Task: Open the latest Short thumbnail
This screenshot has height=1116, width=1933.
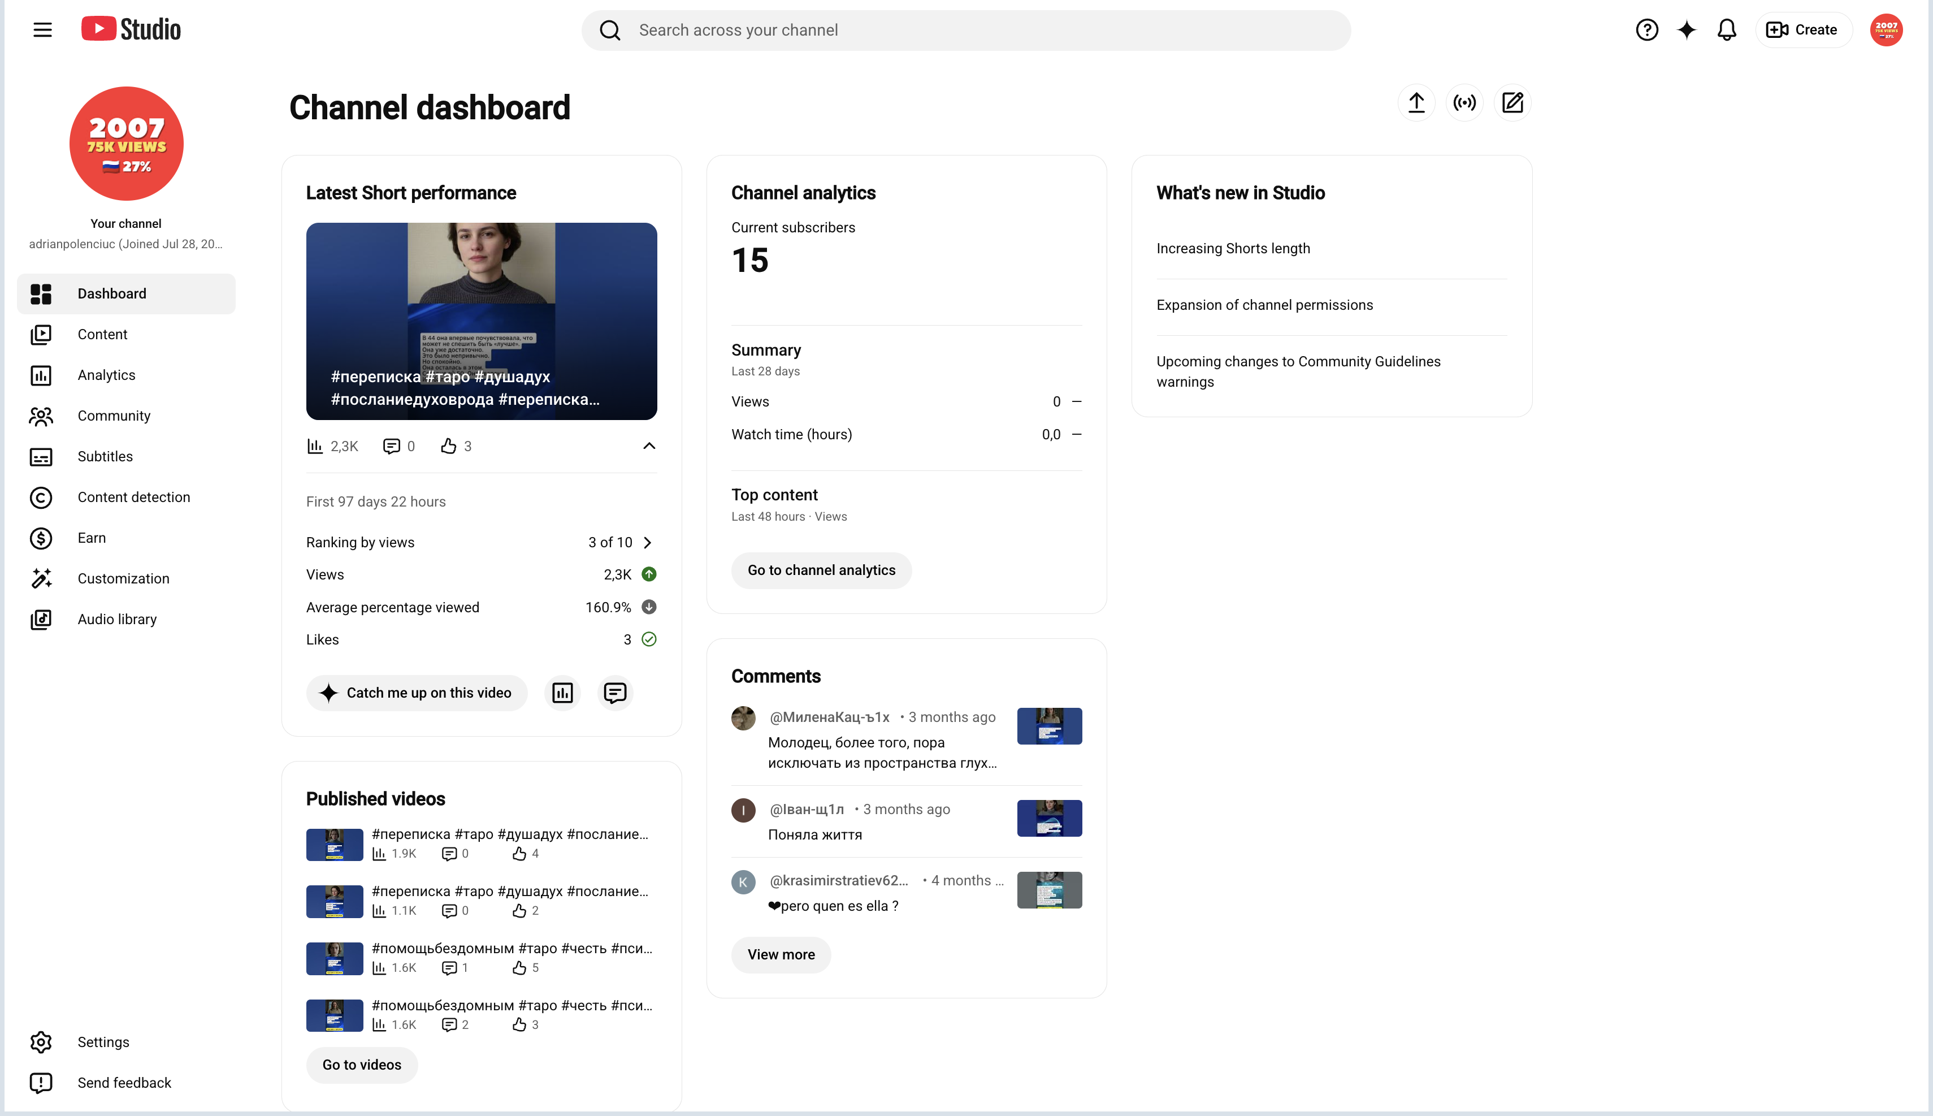Action: [481, 321]
